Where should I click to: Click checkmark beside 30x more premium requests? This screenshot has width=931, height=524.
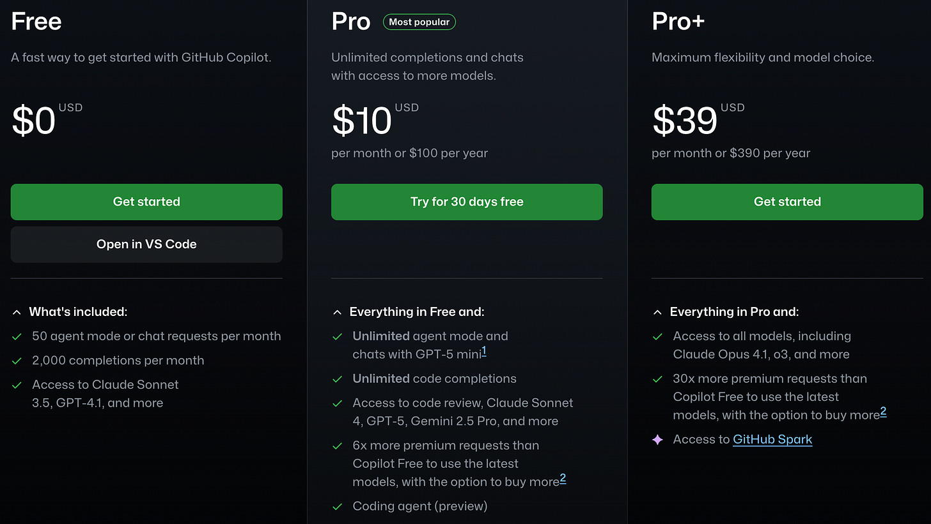click(x=657, y=379)
